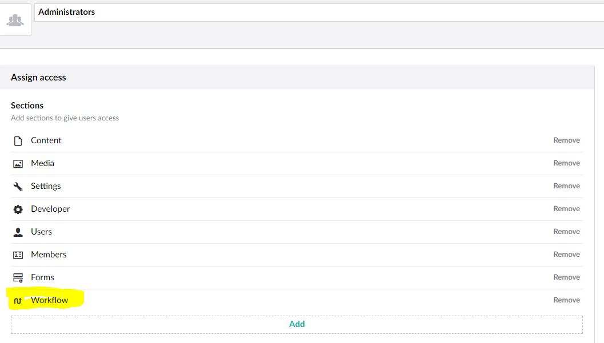Click the user group avatar icon
The image size is (604, 343).
click(x=15, y=19)
